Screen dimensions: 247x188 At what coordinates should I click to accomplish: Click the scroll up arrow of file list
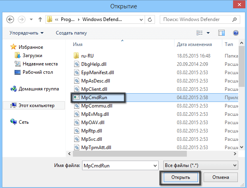[241, 43]
